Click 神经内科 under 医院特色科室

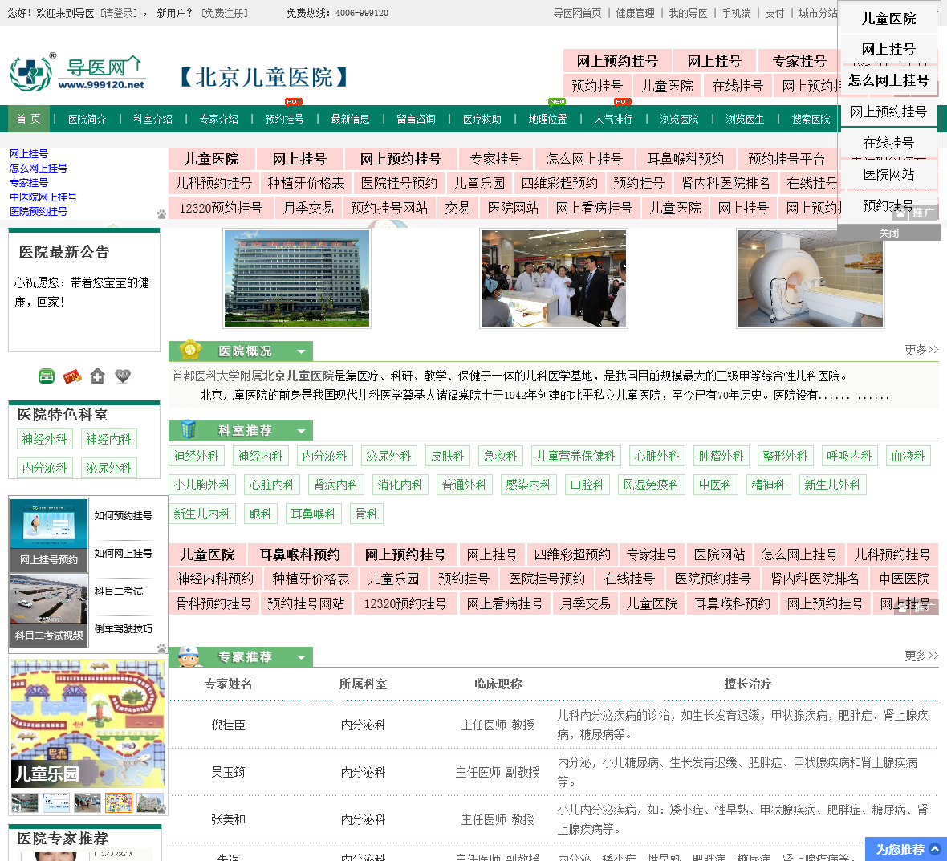click(x=108, y=439)
